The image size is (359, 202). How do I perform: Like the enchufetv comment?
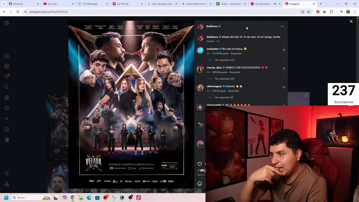click(x=284, y=50)
